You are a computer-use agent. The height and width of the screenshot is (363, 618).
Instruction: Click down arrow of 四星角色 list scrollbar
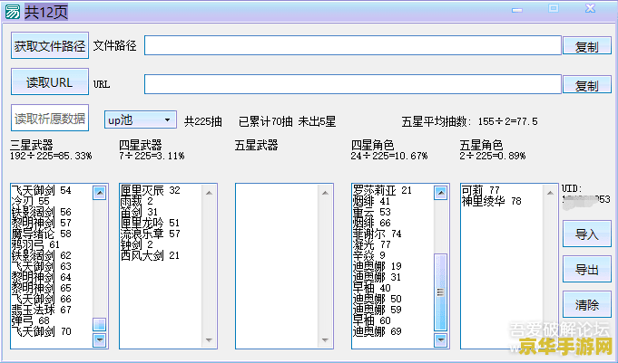[x=440, y=339]
